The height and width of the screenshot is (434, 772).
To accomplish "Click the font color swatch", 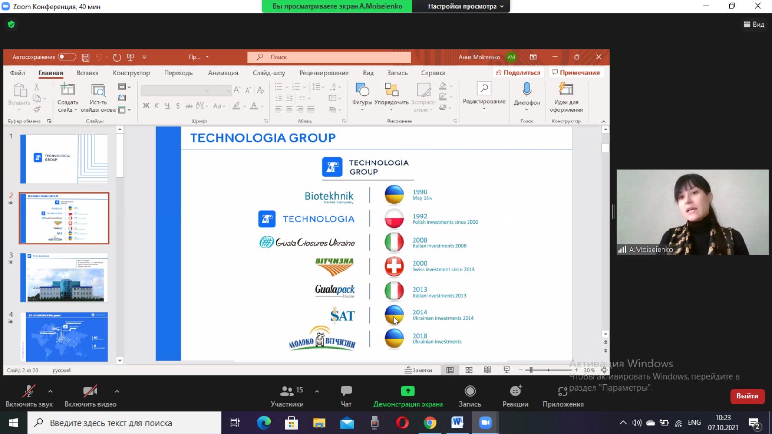I will 254,106.
